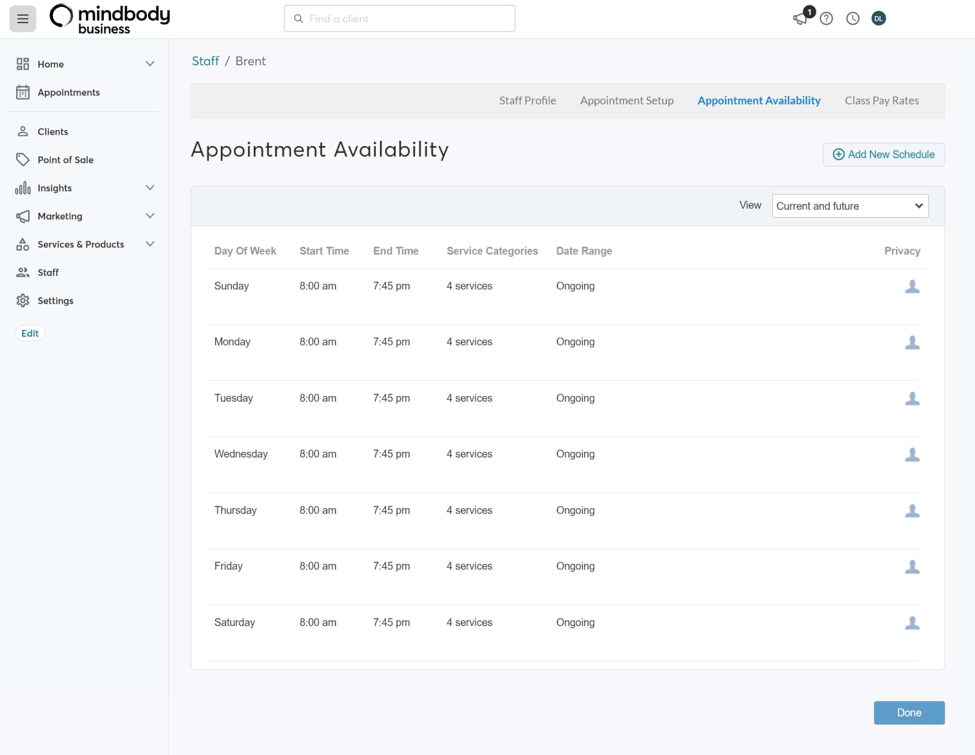The height and width of the screenshot is (755, 975).
Task: Click the Settings gear icon
Action: tap(22, 300)
